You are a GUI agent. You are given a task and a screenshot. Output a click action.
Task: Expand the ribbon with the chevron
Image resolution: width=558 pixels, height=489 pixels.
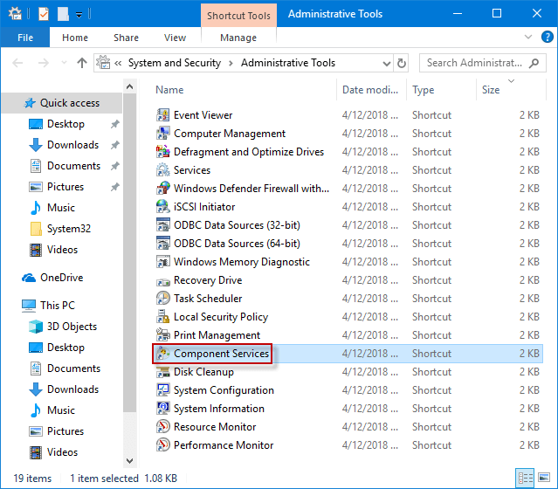click(528, 37)
